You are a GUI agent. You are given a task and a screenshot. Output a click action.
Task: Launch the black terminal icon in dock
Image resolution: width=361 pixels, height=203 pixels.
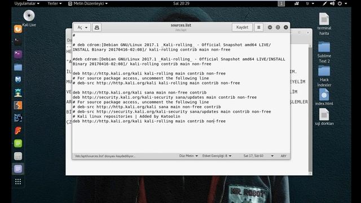(x=18, y=42)
